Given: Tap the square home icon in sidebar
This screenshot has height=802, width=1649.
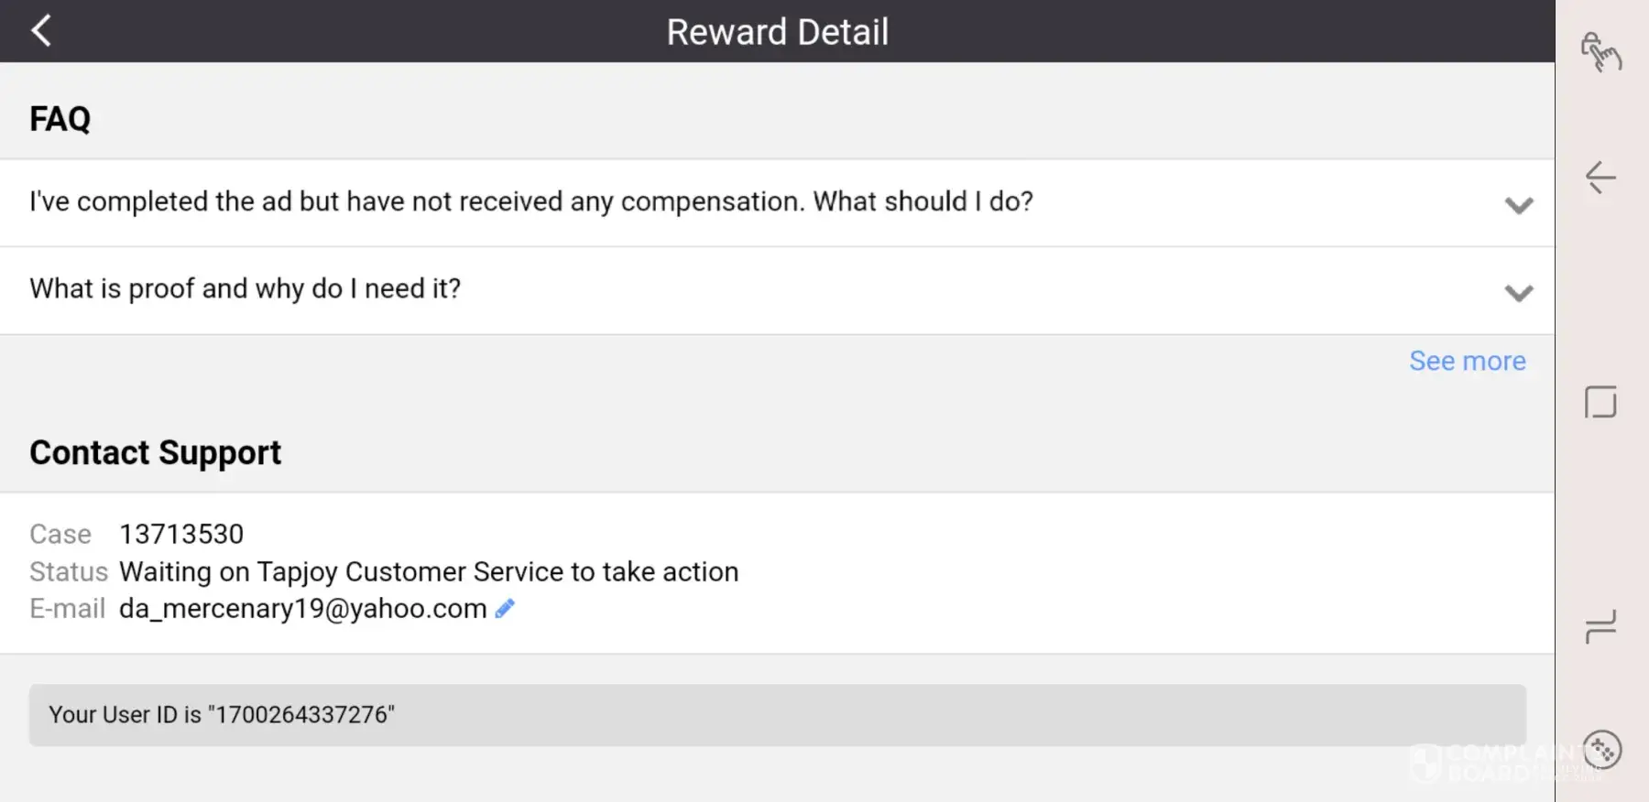Looking at the screenshot, I should (1600, 402).
